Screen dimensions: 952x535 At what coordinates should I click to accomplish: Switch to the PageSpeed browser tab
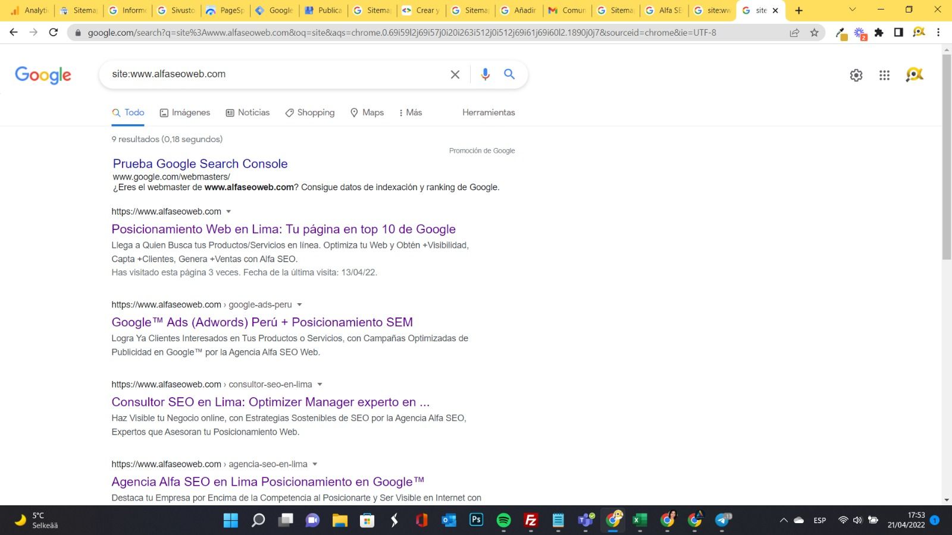(x=225, y=11)
